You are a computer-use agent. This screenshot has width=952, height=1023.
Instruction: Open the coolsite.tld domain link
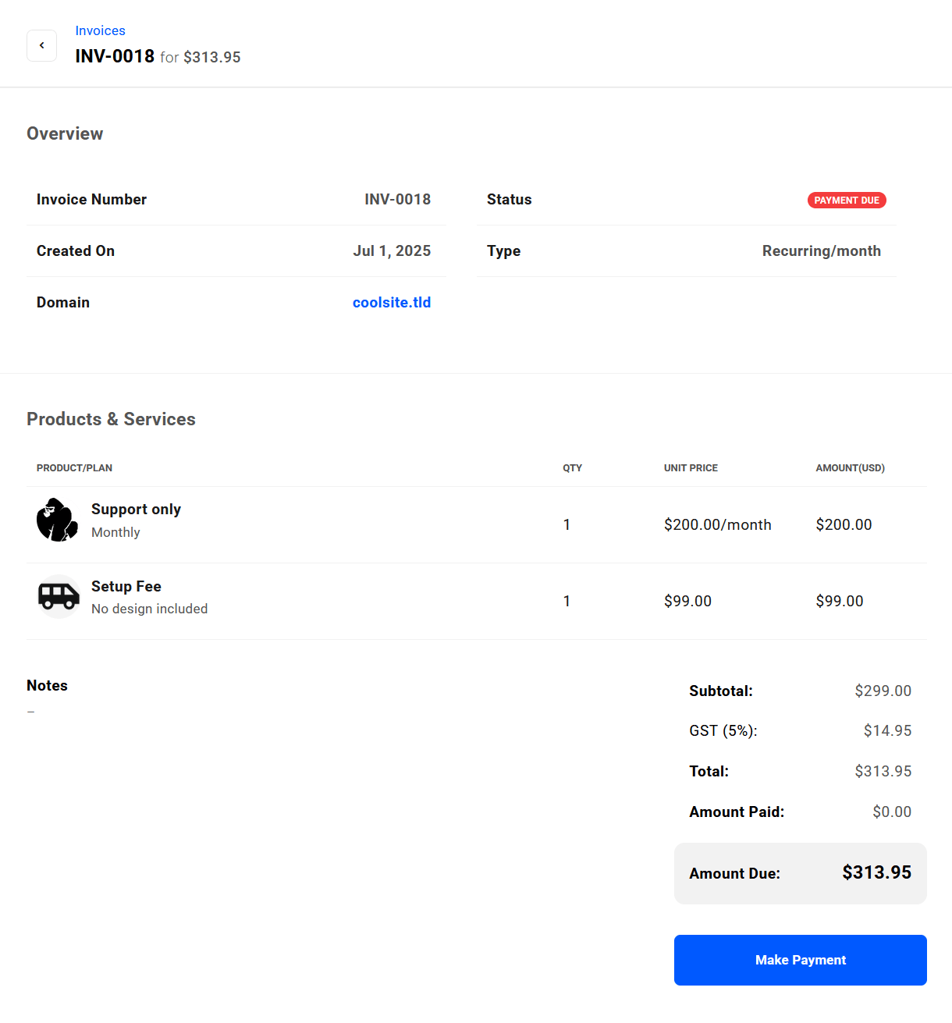pyautogui.click(x=391, y=302)
